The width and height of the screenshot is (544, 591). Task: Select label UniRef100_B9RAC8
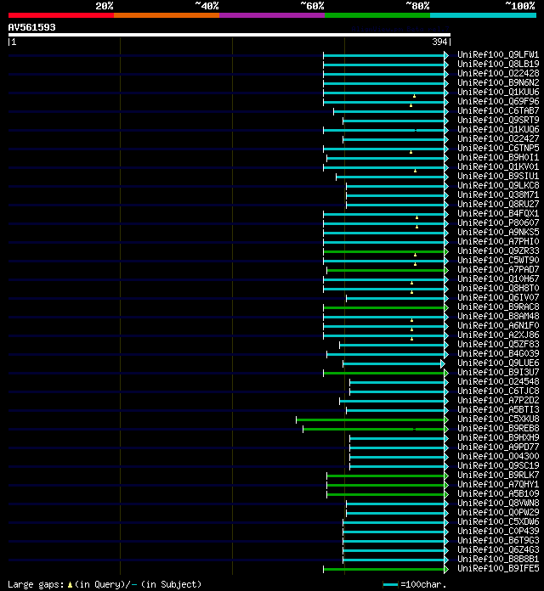click(x=498, y=307)
